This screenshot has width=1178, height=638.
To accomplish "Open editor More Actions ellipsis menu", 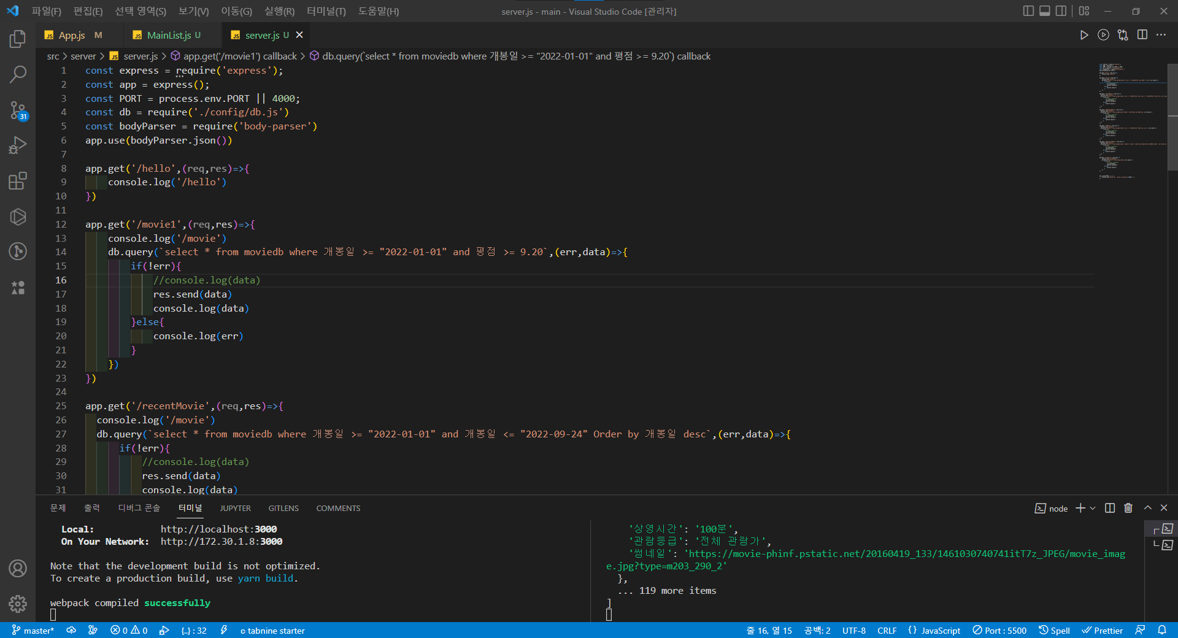I will 1161,35.
